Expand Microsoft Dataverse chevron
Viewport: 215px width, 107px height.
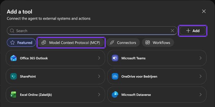tap(200, 95)
